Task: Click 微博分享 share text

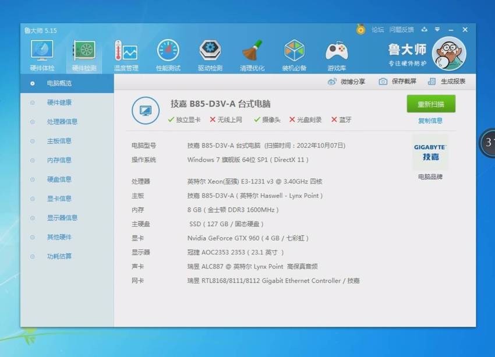Action: 353,82
